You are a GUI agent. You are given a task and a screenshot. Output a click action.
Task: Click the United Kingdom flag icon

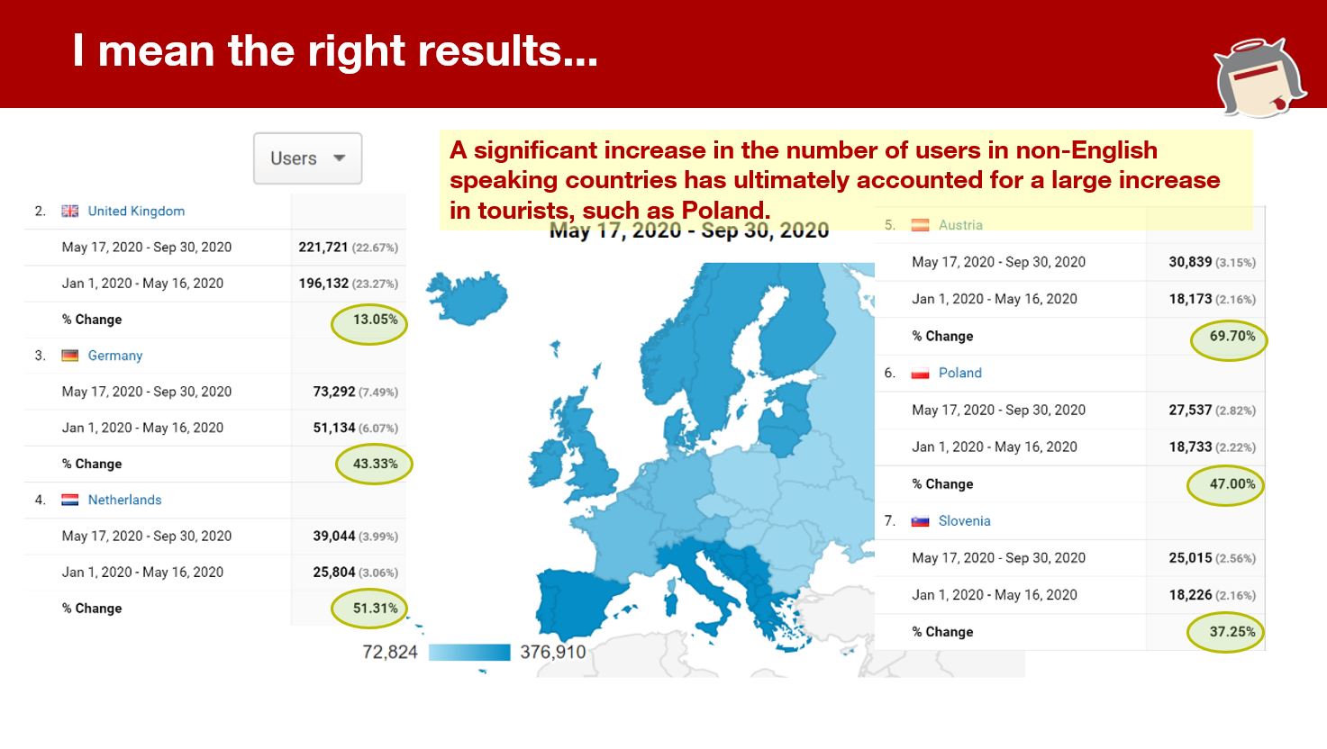pos(69,211)
